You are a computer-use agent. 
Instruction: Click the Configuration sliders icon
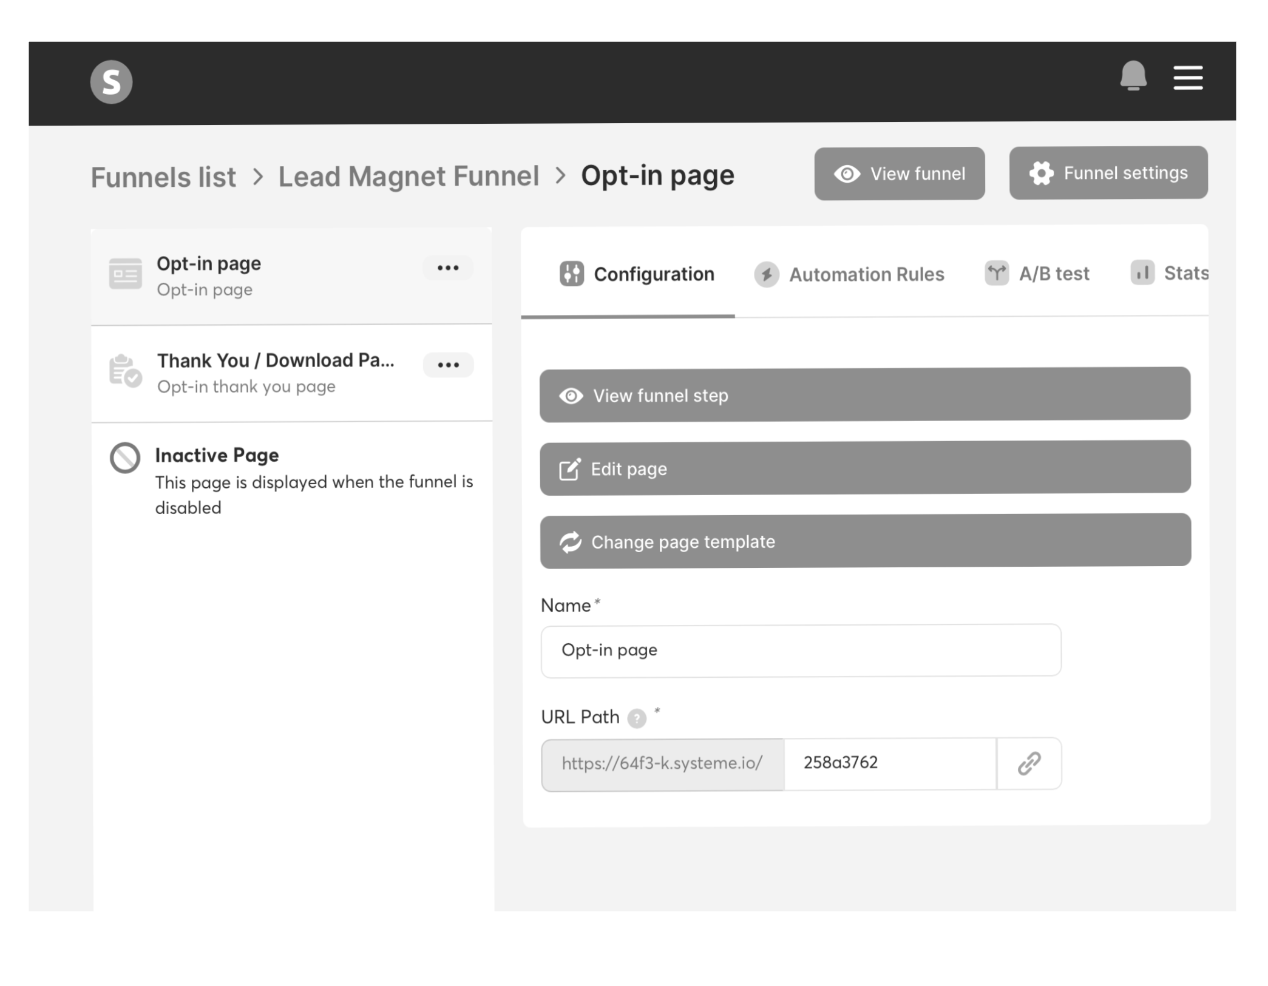click(x=571, y=274)
